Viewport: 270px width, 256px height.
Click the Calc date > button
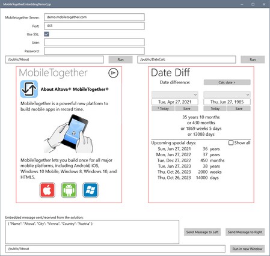click(x=227, y=82)
